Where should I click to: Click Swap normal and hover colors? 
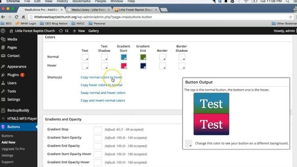[x=103, y=93]
